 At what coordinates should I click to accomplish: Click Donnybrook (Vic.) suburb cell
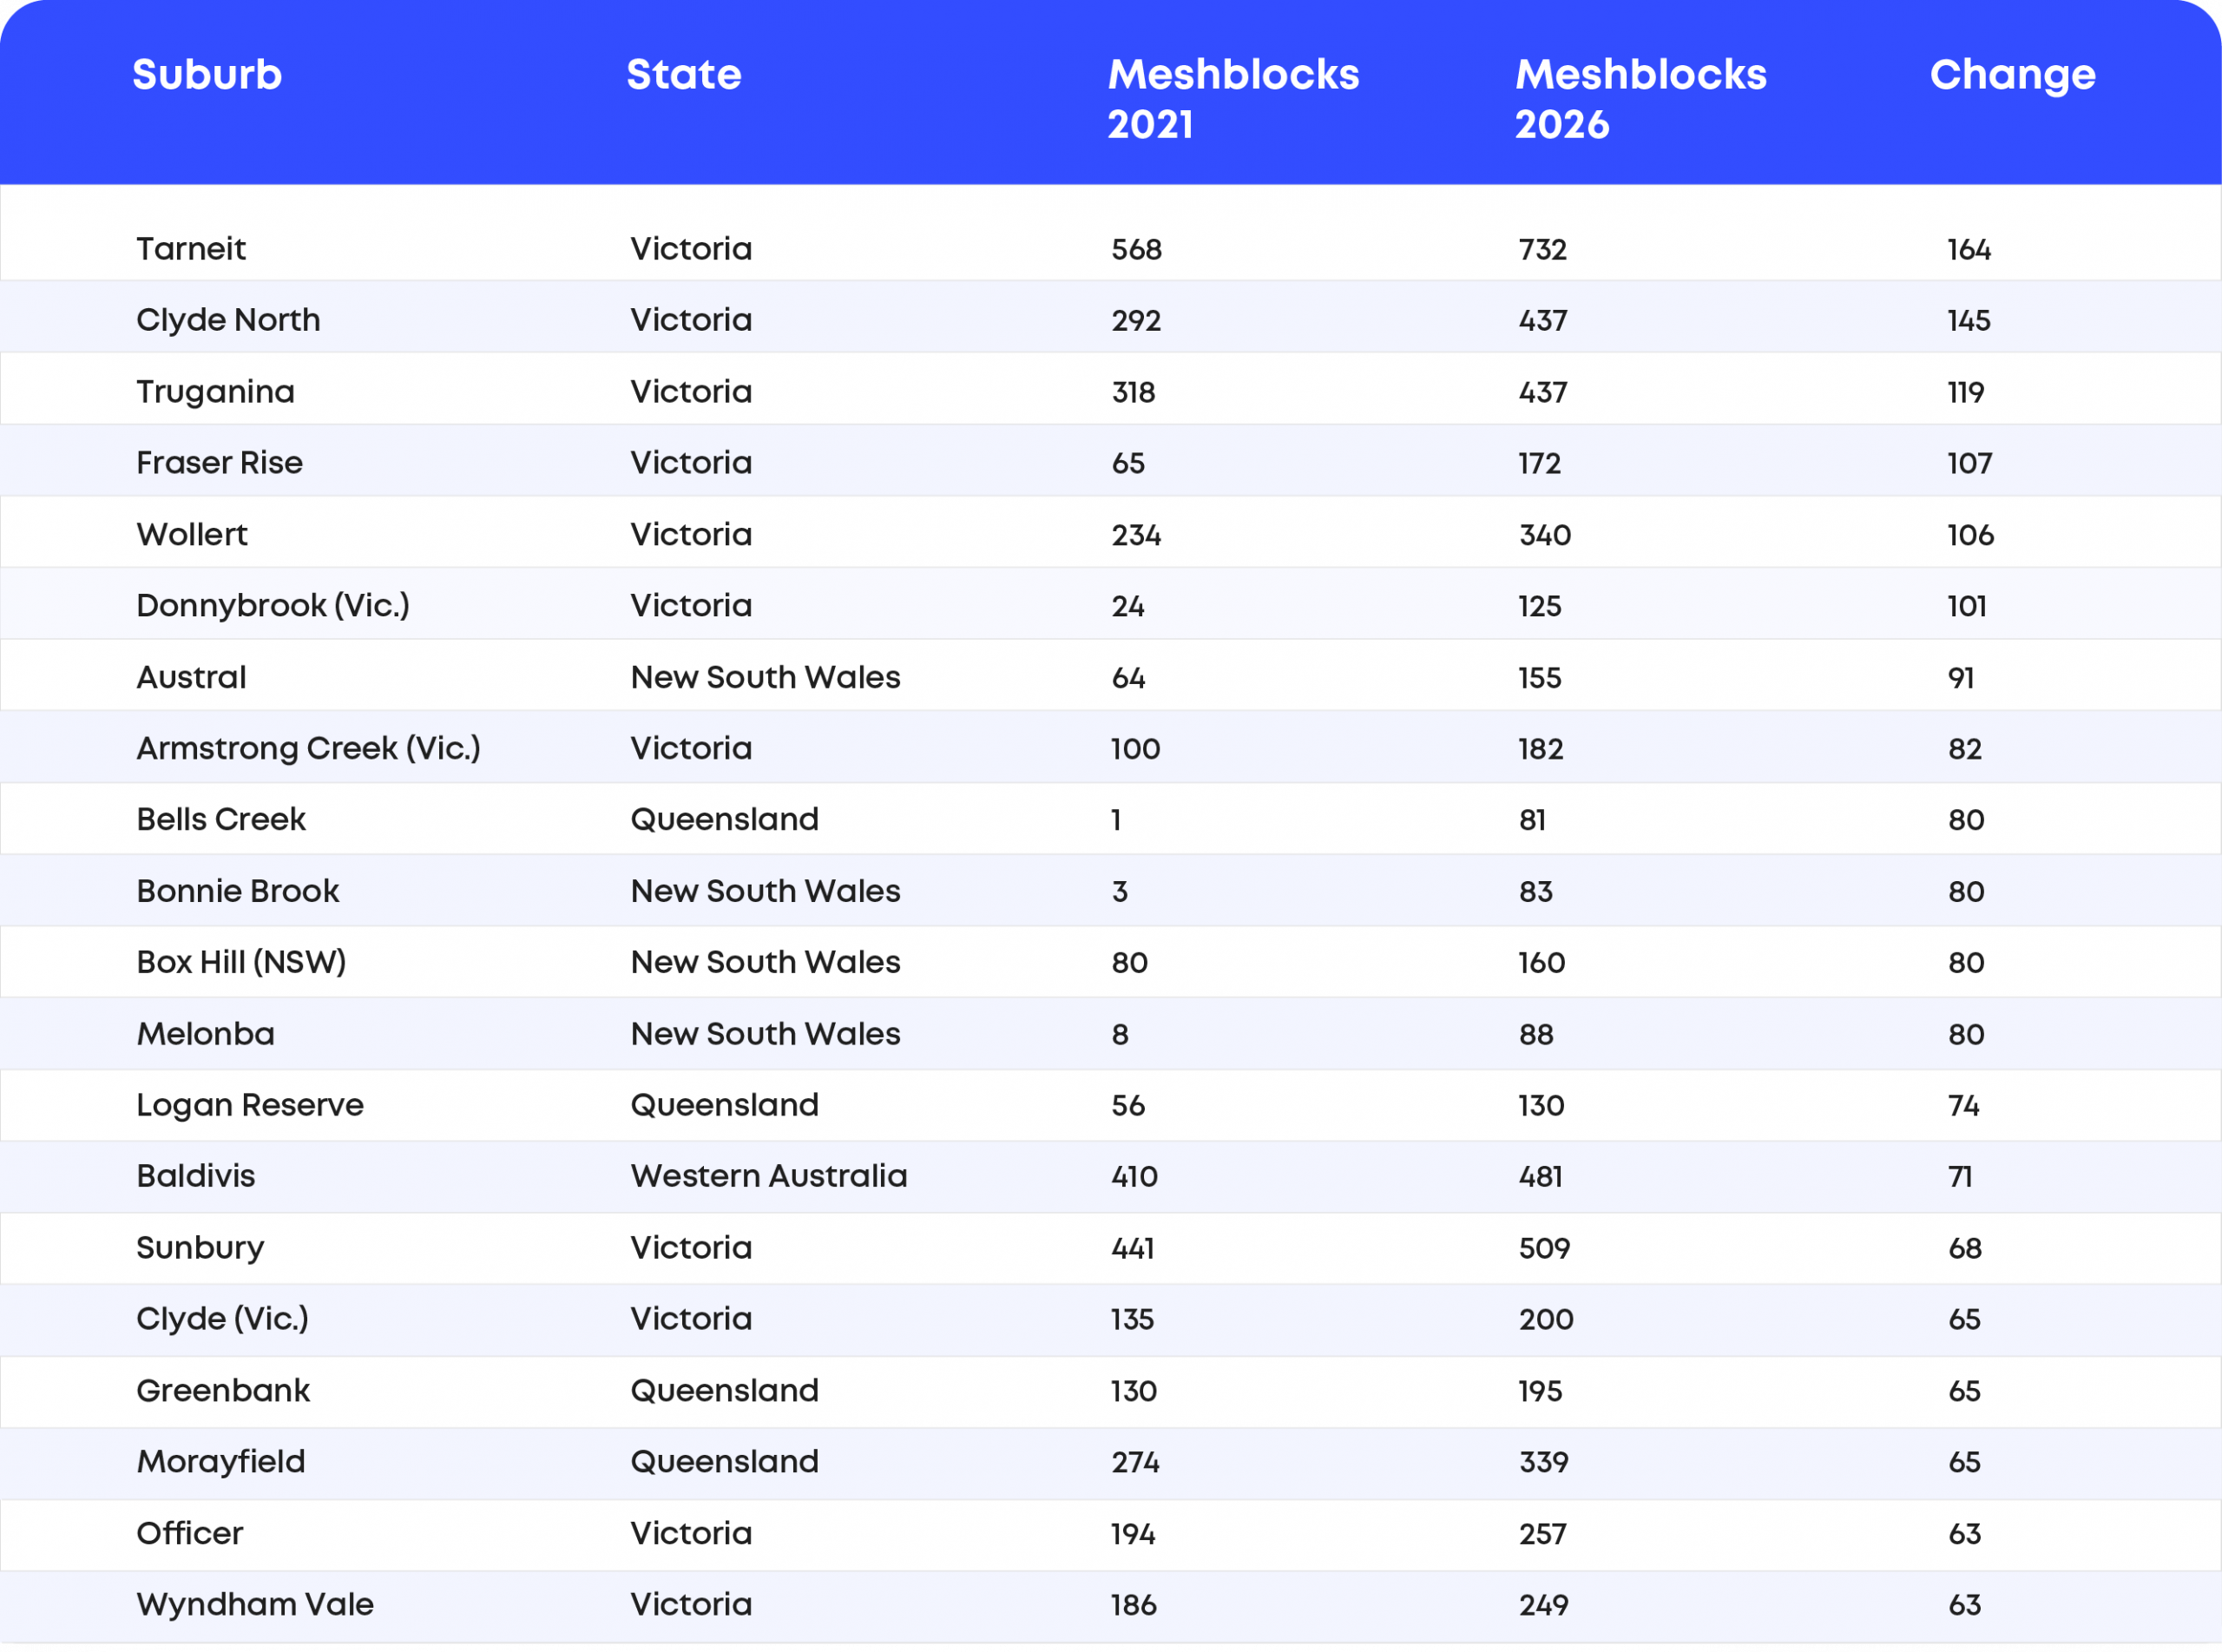273,606
